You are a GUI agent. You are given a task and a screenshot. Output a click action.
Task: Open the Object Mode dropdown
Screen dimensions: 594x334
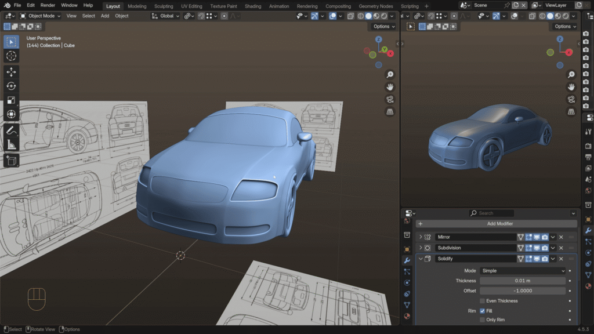(x=40, y=16)
